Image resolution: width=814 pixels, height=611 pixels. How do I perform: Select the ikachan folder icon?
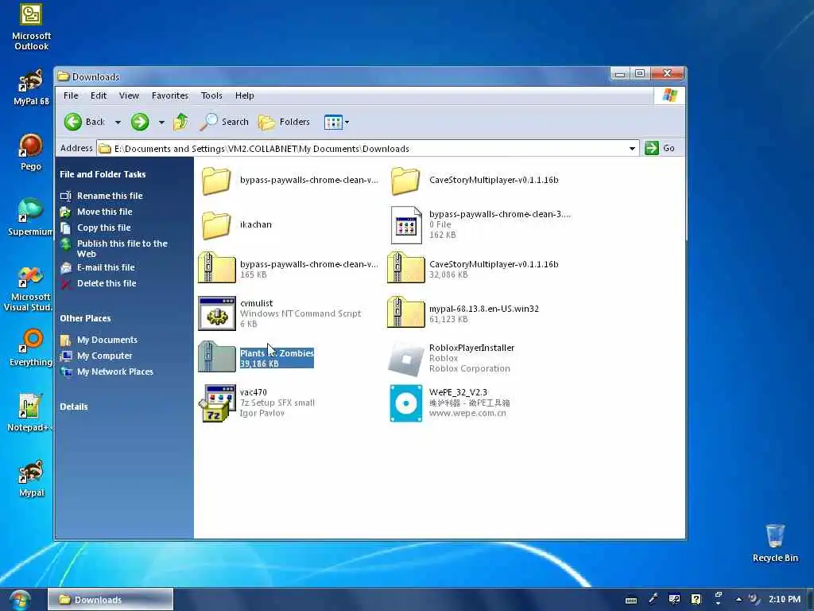[x=216, y=225]
